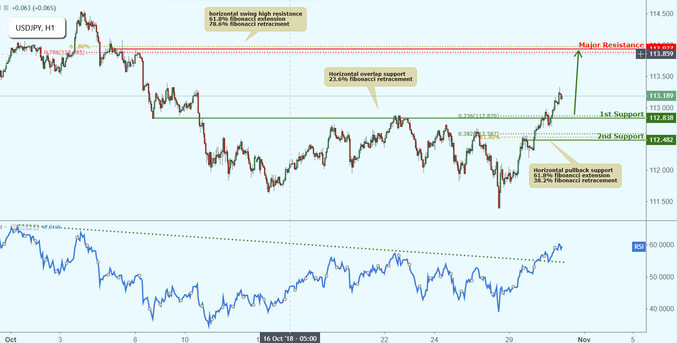The height and width of the screenshot is (343, 677).
Task: Select the Major Resistance text label
Action: click(x=611, y=45)
